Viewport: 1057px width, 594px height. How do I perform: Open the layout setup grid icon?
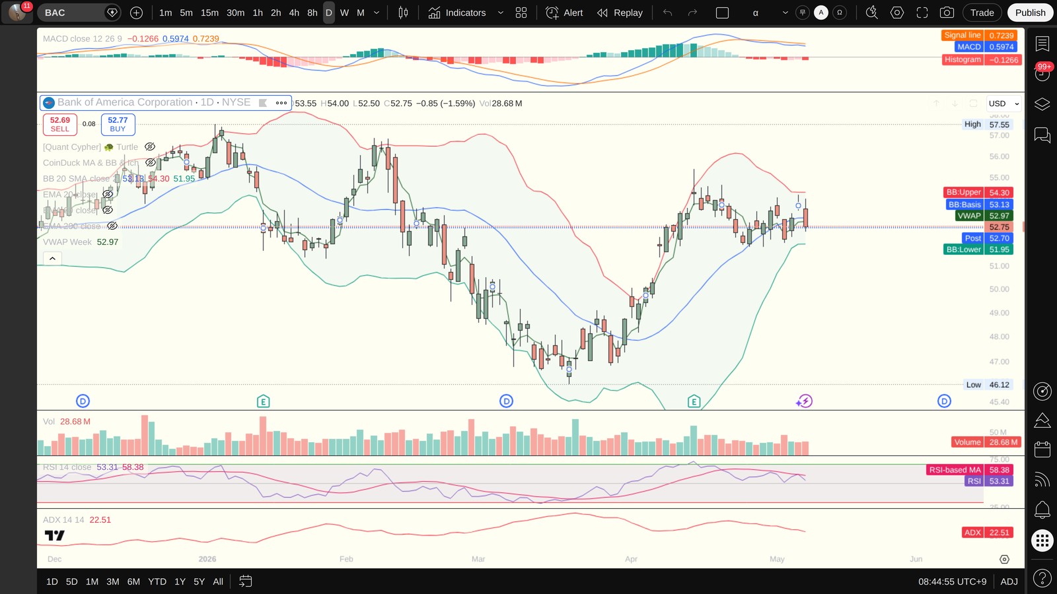521,13
